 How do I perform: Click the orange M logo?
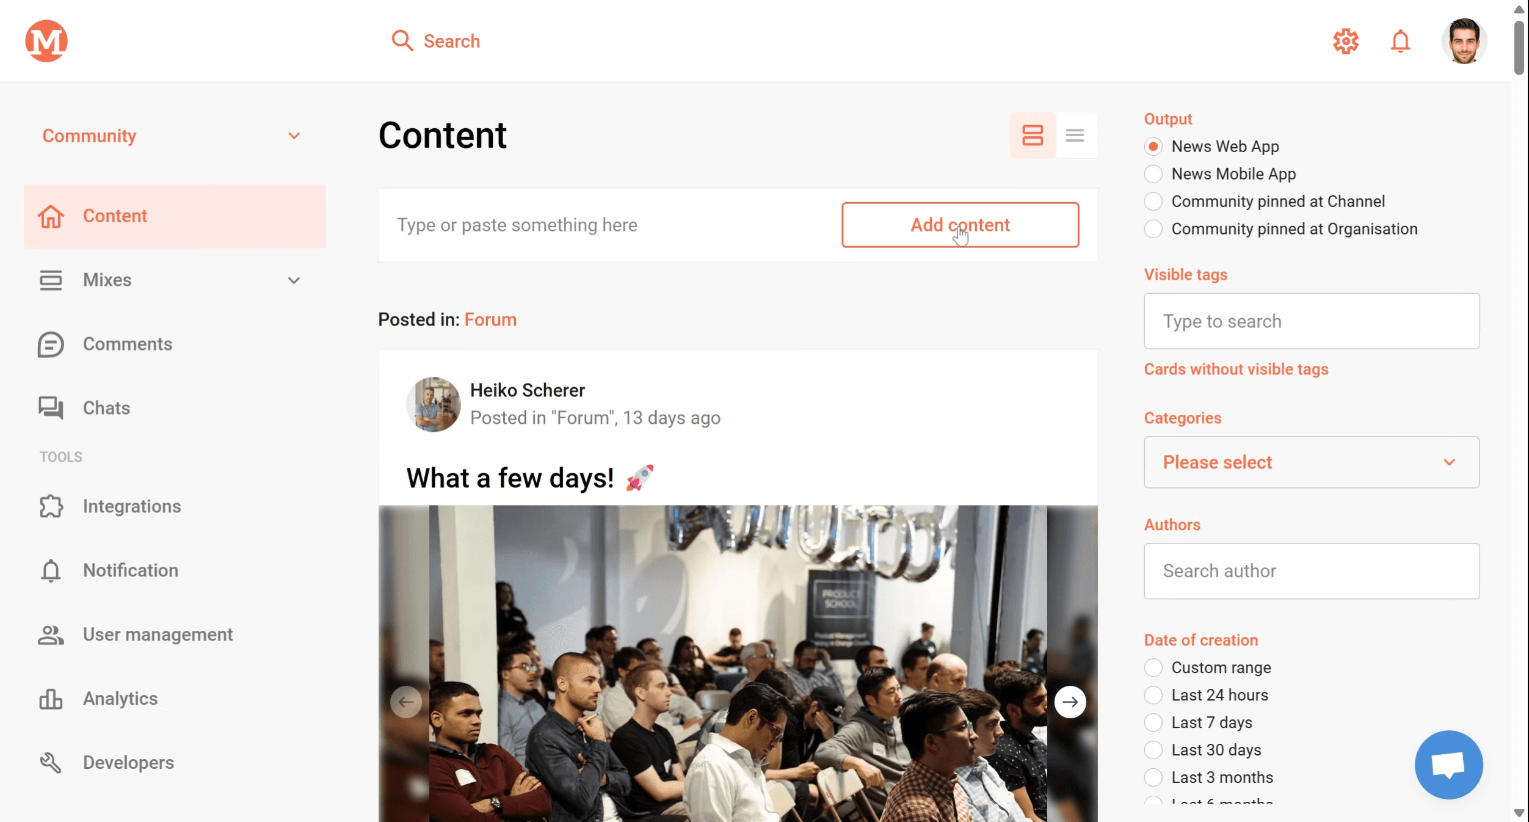[x=46, y=41]
